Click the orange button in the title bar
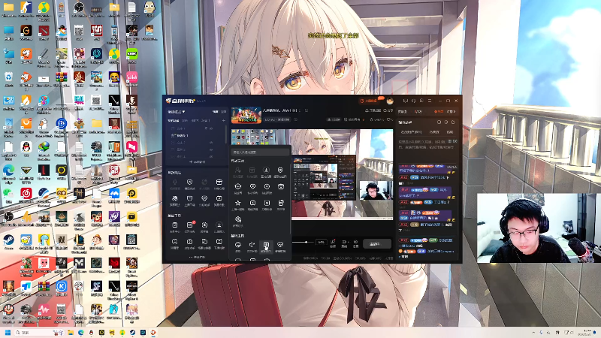Image resolution: width=601 pixels, height=338 pixels. [x=370, y=101]
